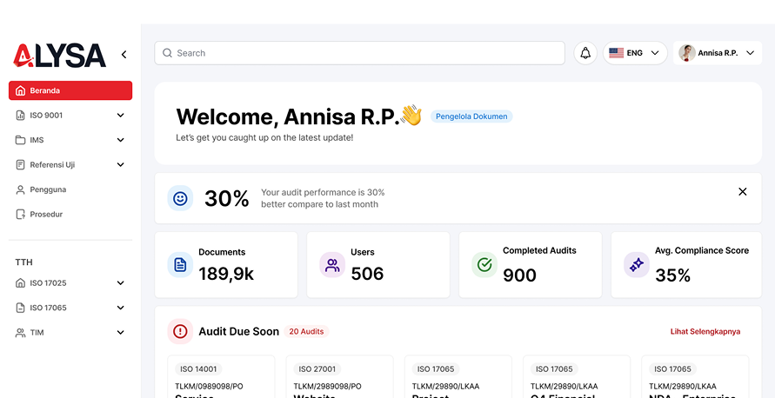Open Pengguna in the sidebar
The height and width of the screenshot is (398, 775).
48,189
